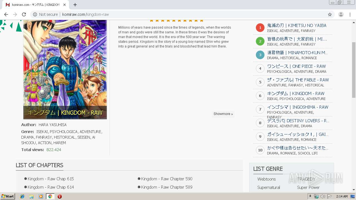The image size is (356, 200).
Task: Click the network tray icon
Action: coord(316,196)
